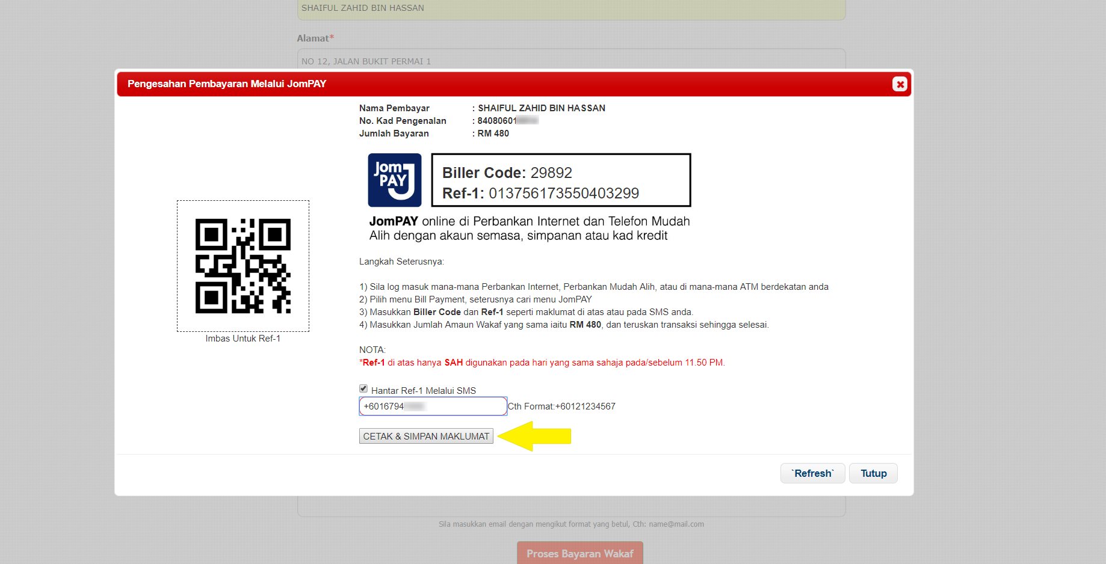Image resolution: width=1106 pixels, height=564 pixels.
Task: Click the QR code for Ref-1
Action: (x=243, y=266)
